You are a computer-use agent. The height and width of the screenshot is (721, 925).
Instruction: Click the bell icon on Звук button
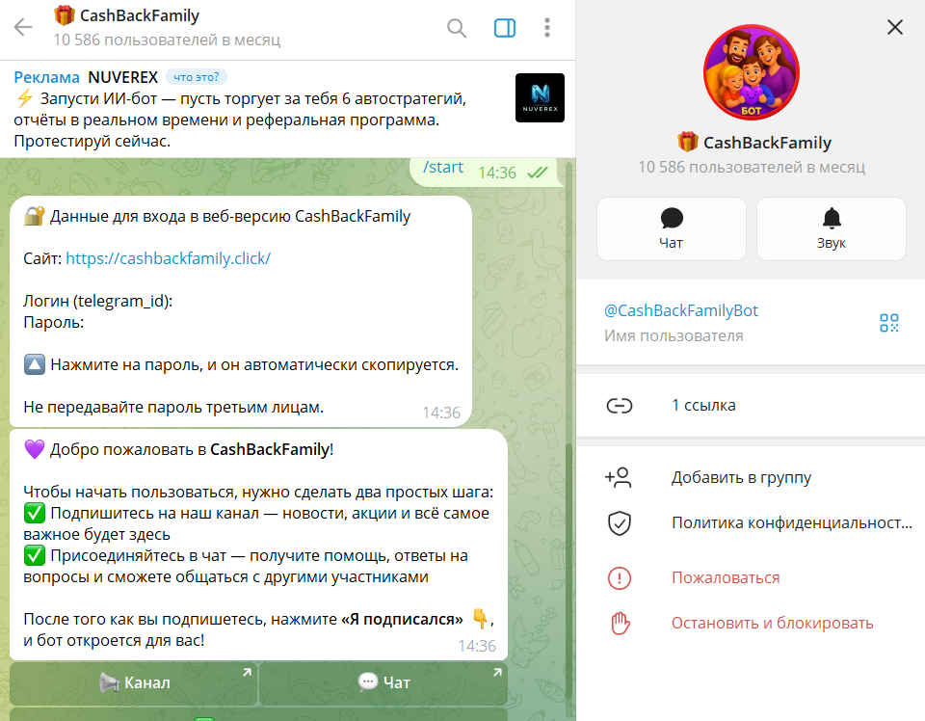[x=832, y=218]
